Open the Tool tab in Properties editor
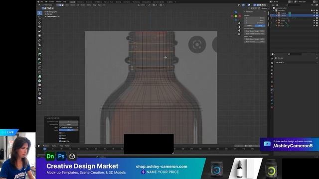The width and height of the screenshot is (319, 179). click(x=272, y=59)
